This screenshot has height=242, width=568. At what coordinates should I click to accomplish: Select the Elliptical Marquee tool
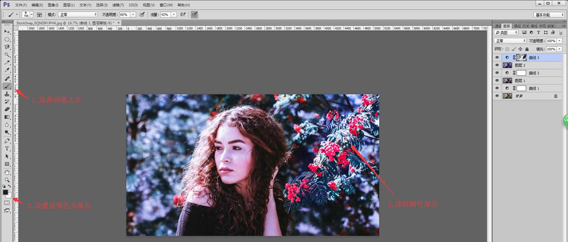[7, 39]
